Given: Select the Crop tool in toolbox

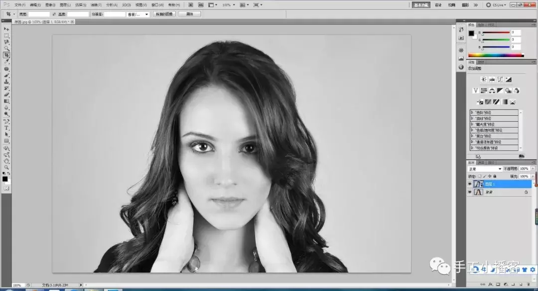Looking at the screenshot, I should tap(6, 55).
